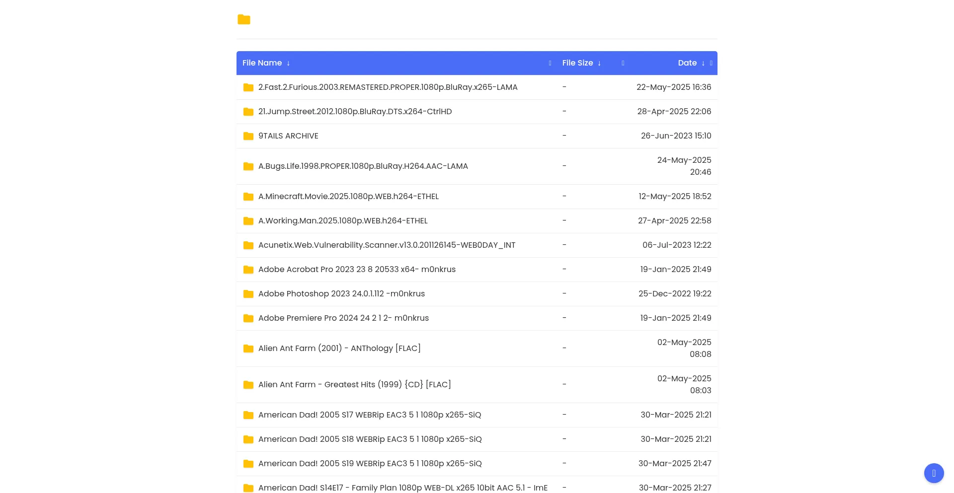The image size is (954, 493).
Task: Click the folder icon beside 9TAILS ARCHIVE
Action: [x=248, y=136]
